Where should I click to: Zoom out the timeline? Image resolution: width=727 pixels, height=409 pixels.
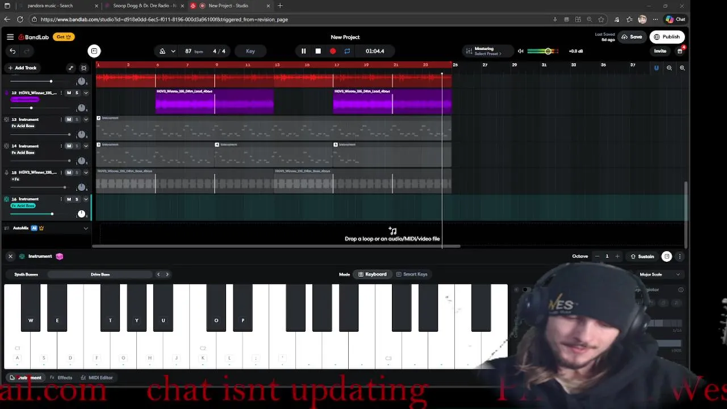pyautogui.click(x=669, y=68)
